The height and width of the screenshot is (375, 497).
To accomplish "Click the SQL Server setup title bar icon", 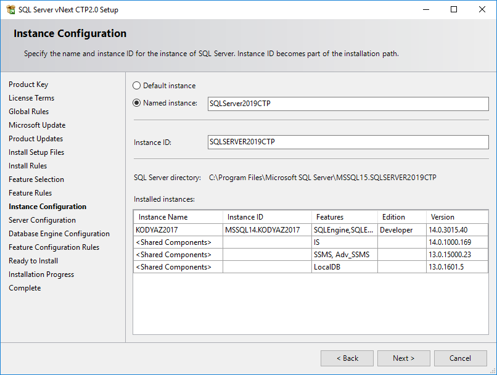I will (10, 9).
